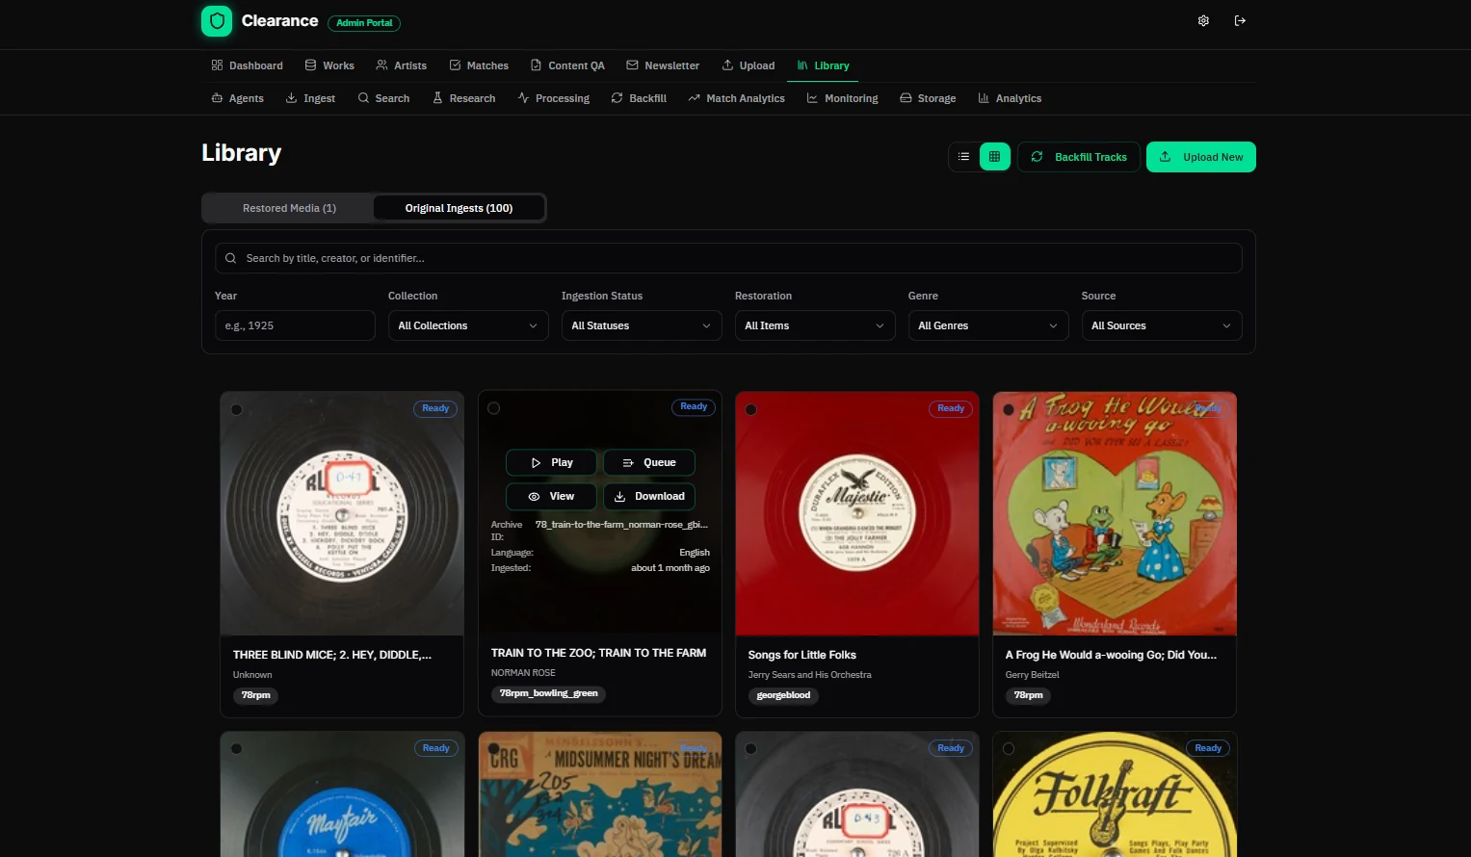Click the search magnifier icon in search field
This screenshot has width=1471, height=857.
click(230, 258)
